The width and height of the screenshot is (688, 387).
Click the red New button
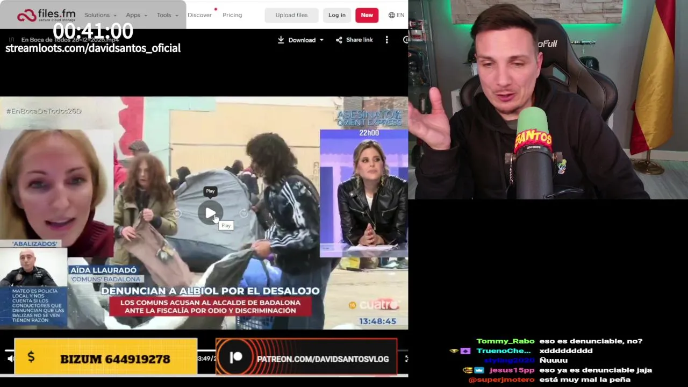coord(367,15)
